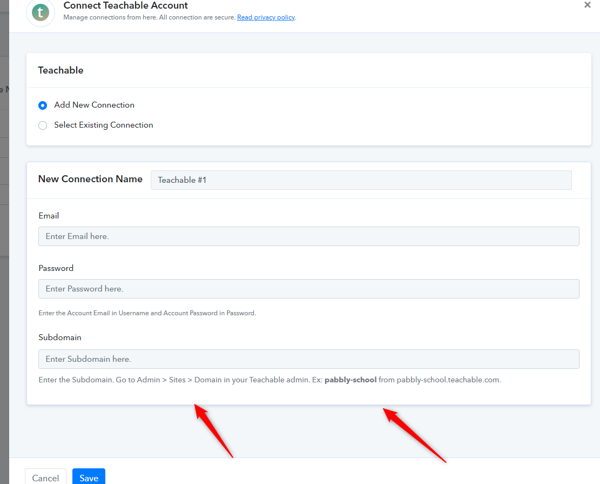Click the Teachable logo icon
This screenshot has width=600, height=484.
41,12
